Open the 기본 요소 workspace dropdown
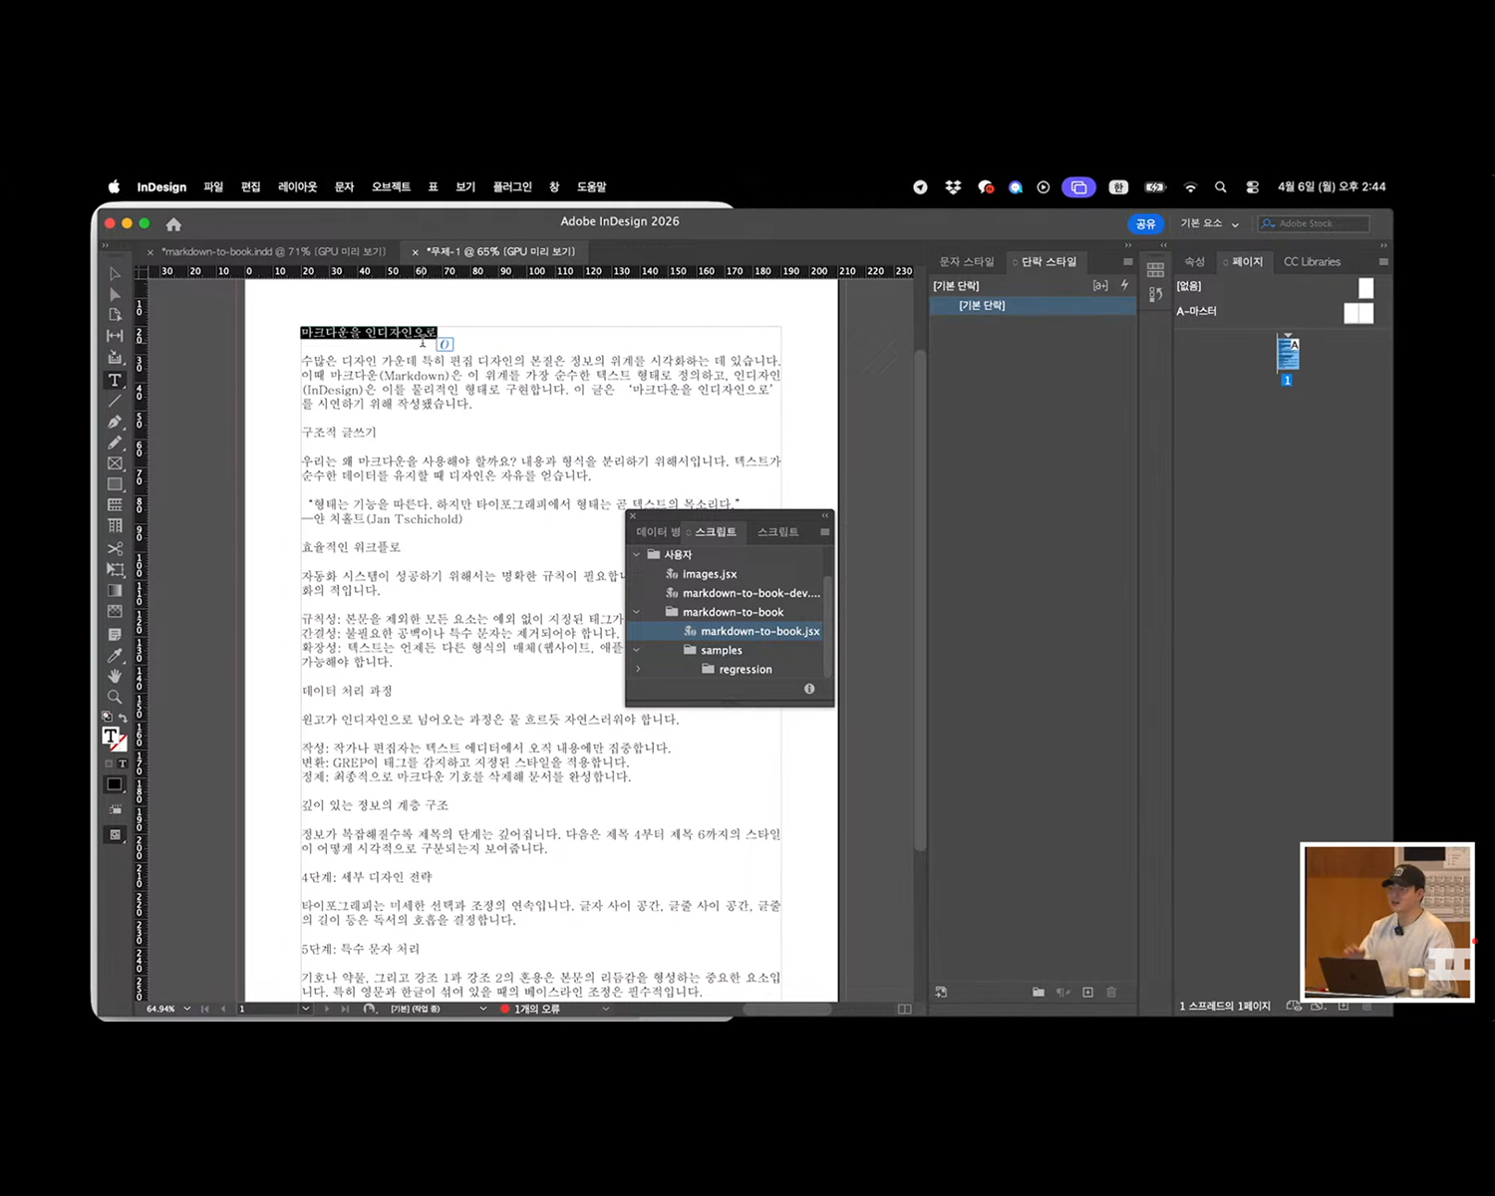This screenshot has width=1495, height=1196. [x=1209, y=224]
